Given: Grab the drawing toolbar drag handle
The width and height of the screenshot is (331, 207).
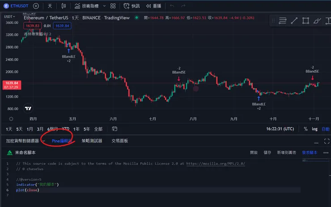Looking at the screenshot, I should (x=273, y=21).
